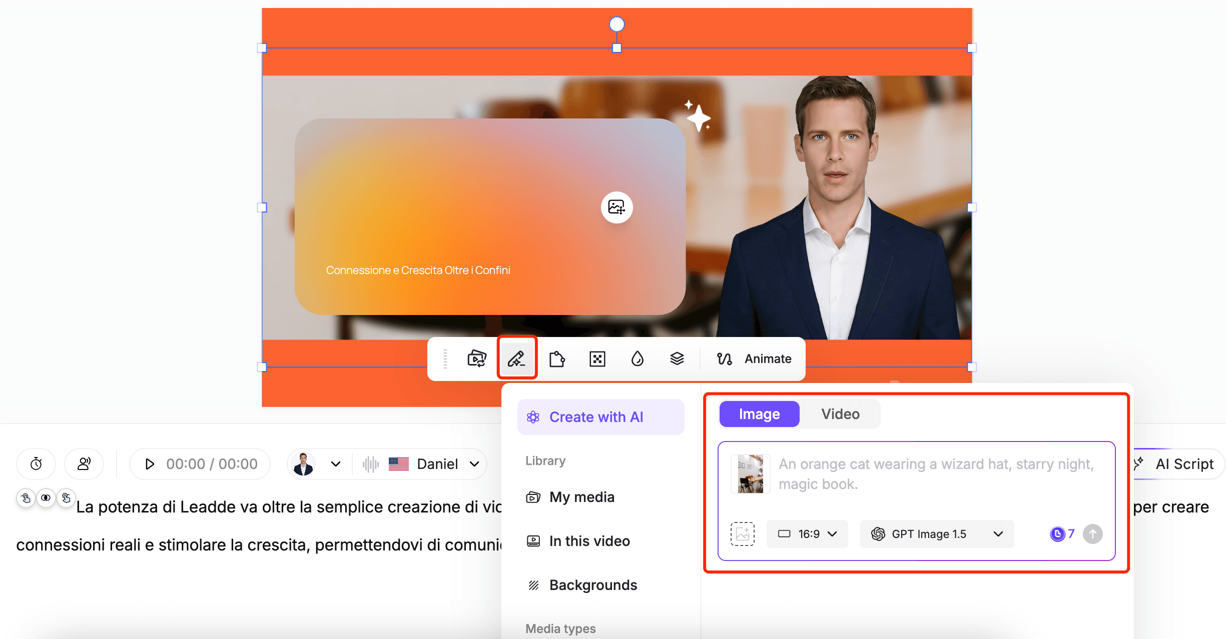
Task: Open the layers stack icon
Action: pyautogui.click(x=677, y=358)
